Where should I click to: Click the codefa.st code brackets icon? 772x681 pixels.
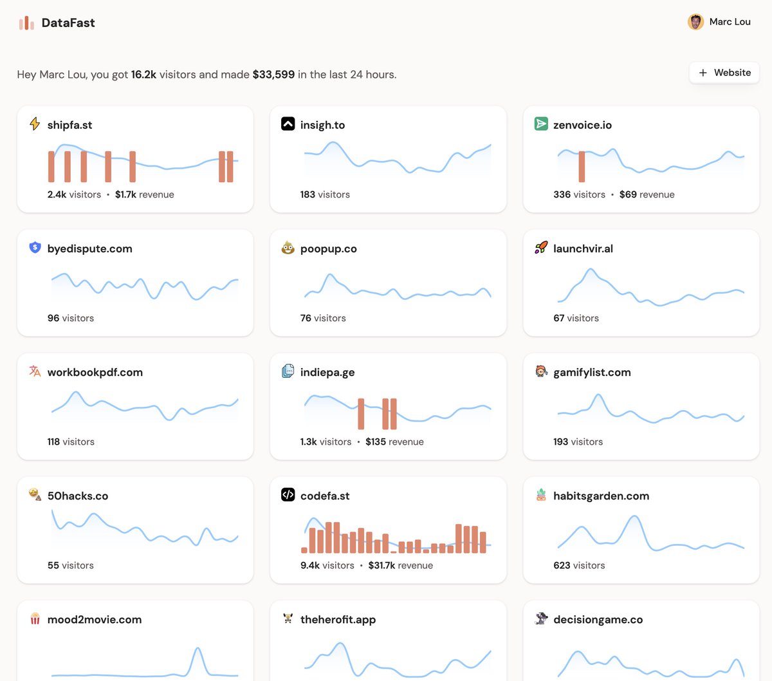288,495
